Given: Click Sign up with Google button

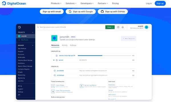Looking at the screenshot, I should [81, 12].
